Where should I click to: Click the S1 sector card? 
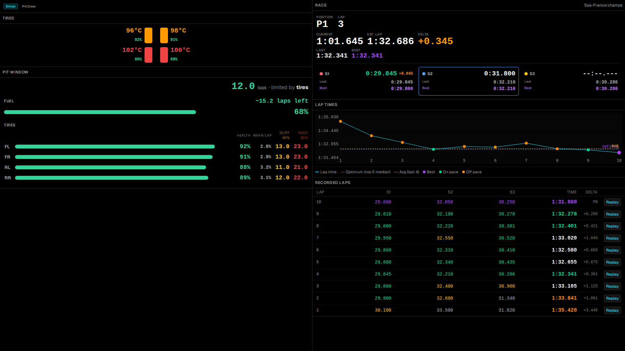click(366, 81)
